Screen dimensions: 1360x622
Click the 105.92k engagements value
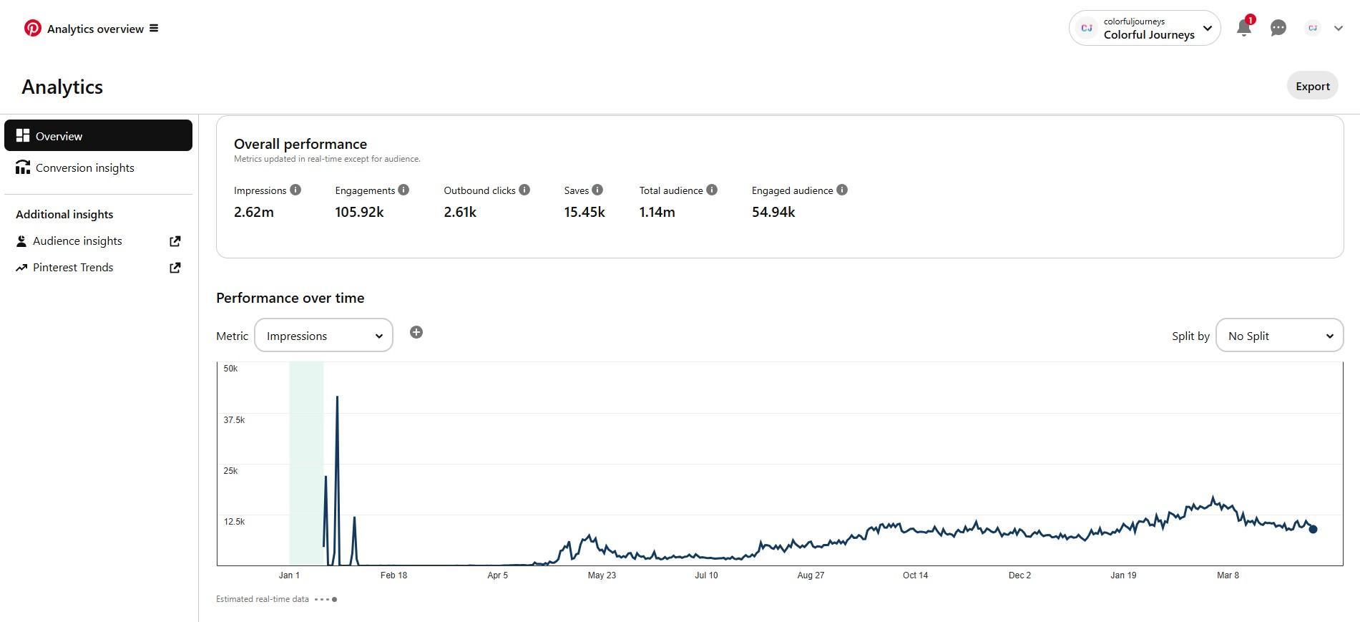click(359, 212)
